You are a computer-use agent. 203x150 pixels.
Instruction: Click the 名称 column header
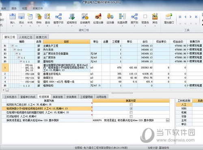point(66,42)
